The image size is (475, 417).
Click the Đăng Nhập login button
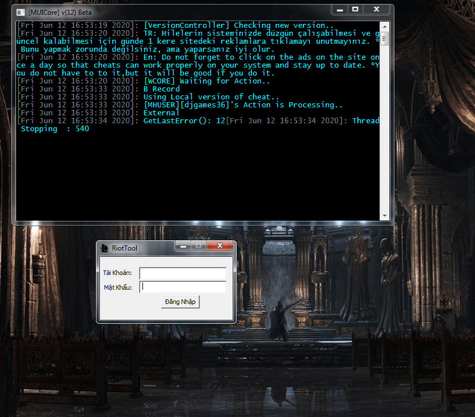pos(180,302)
